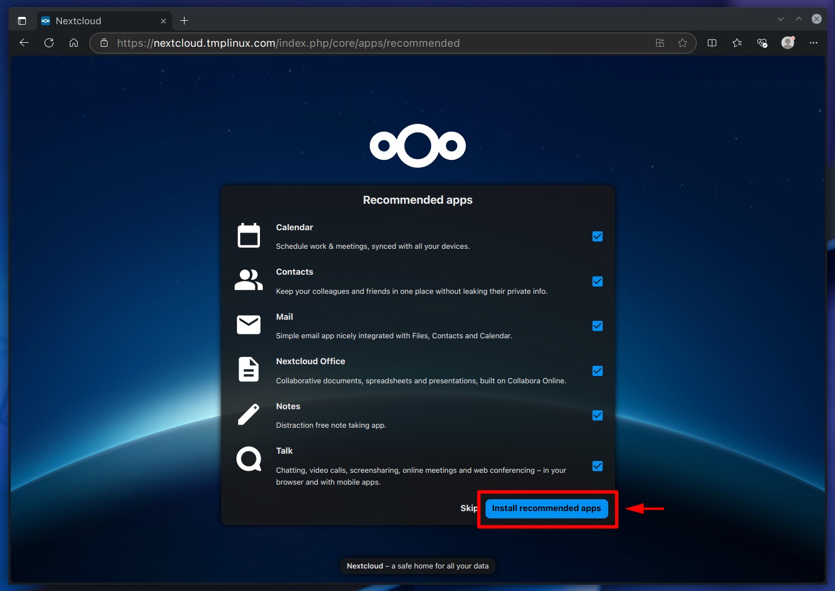
Task: Click 'Keep your colleagues and friends' description
Action: [411, 292]
